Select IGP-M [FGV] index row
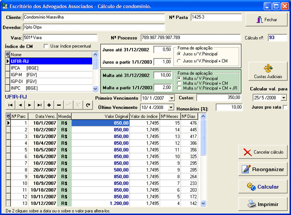 (x=51, y=75)
